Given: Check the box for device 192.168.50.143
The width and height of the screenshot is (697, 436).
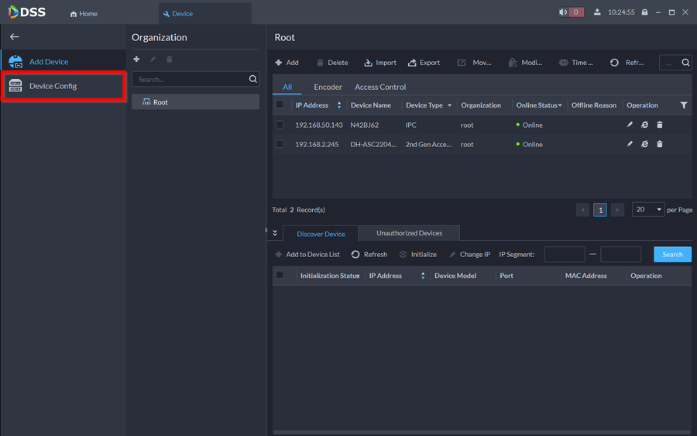Looking at the screenshot, I should pyautogui.click(x=280, y=125).
